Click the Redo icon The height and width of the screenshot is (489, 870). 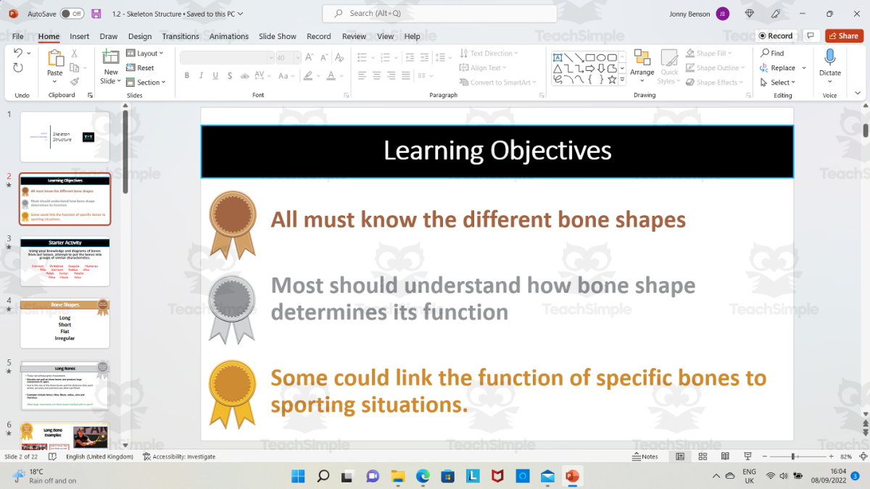[x=18, y=68]
